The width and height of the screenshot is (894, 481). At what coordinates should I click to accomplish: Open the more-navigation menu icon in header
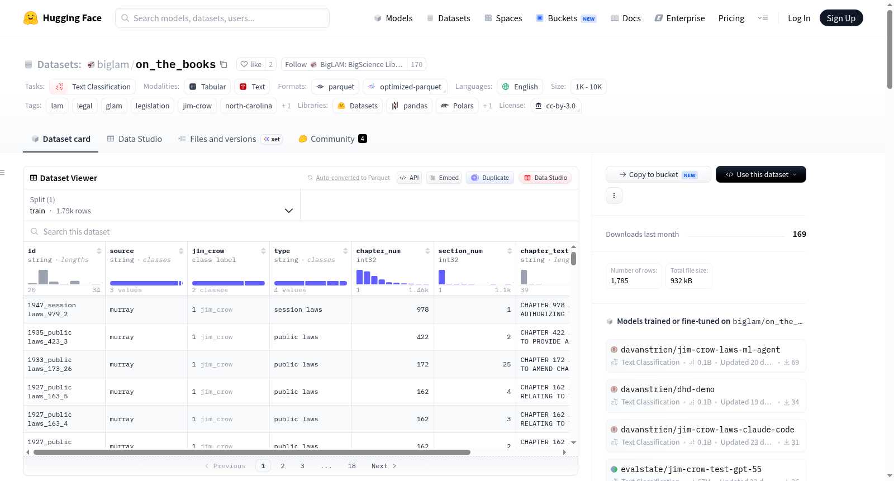click(x=763, y=18)
